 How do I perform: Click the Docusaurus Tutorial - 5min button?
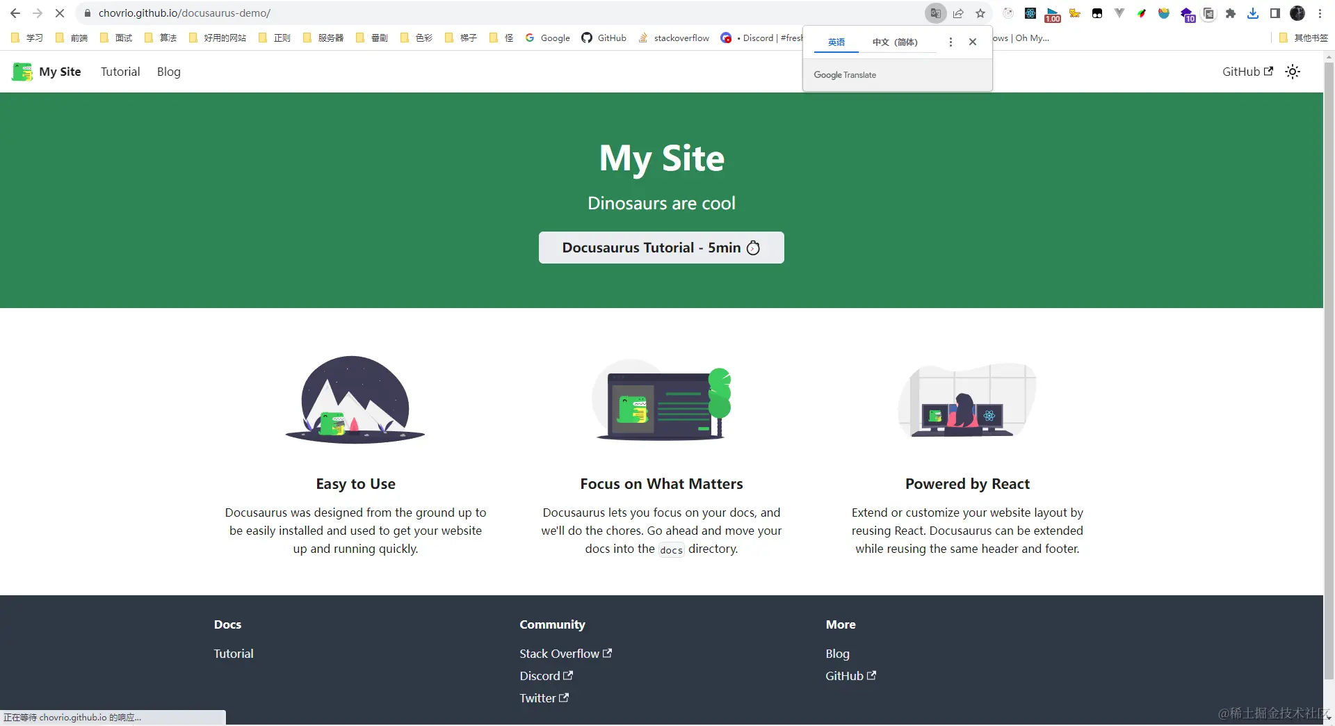661,248
